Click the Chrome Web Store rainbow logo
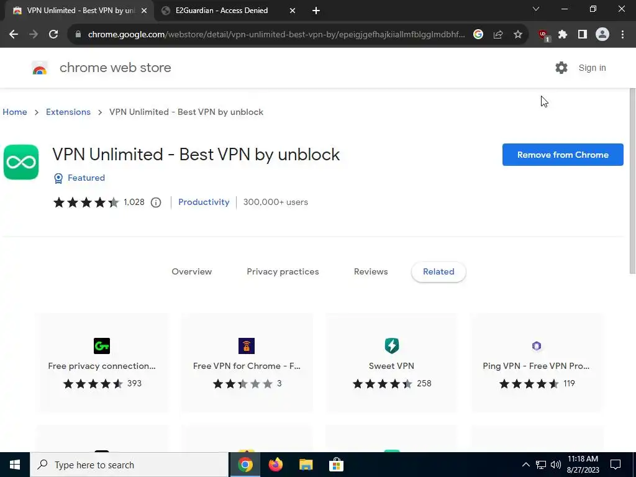 click(x=40, y=68)
